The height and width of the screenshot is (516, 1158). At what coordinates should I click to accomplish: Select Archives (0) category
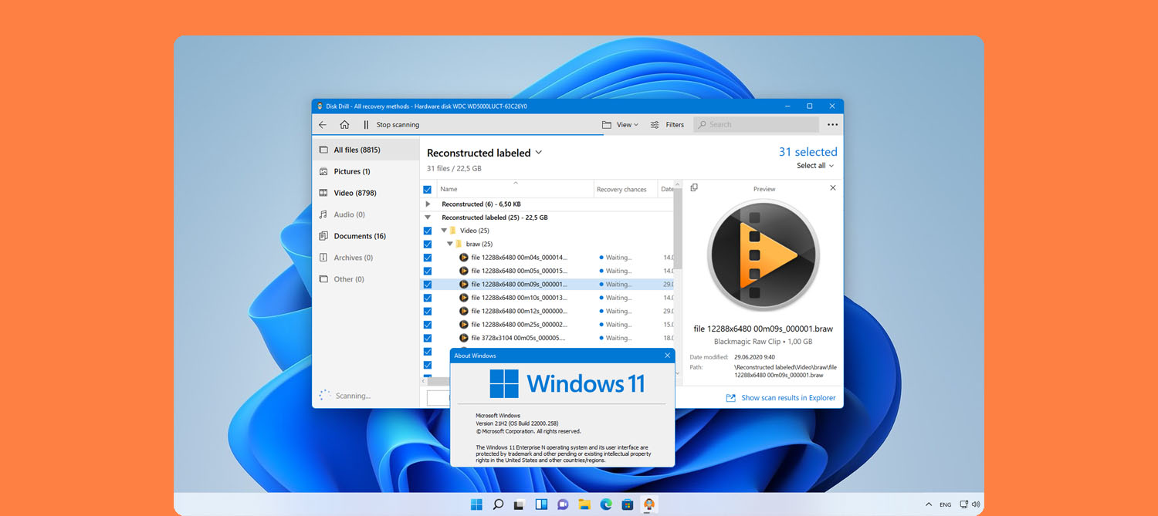[366, 258]
